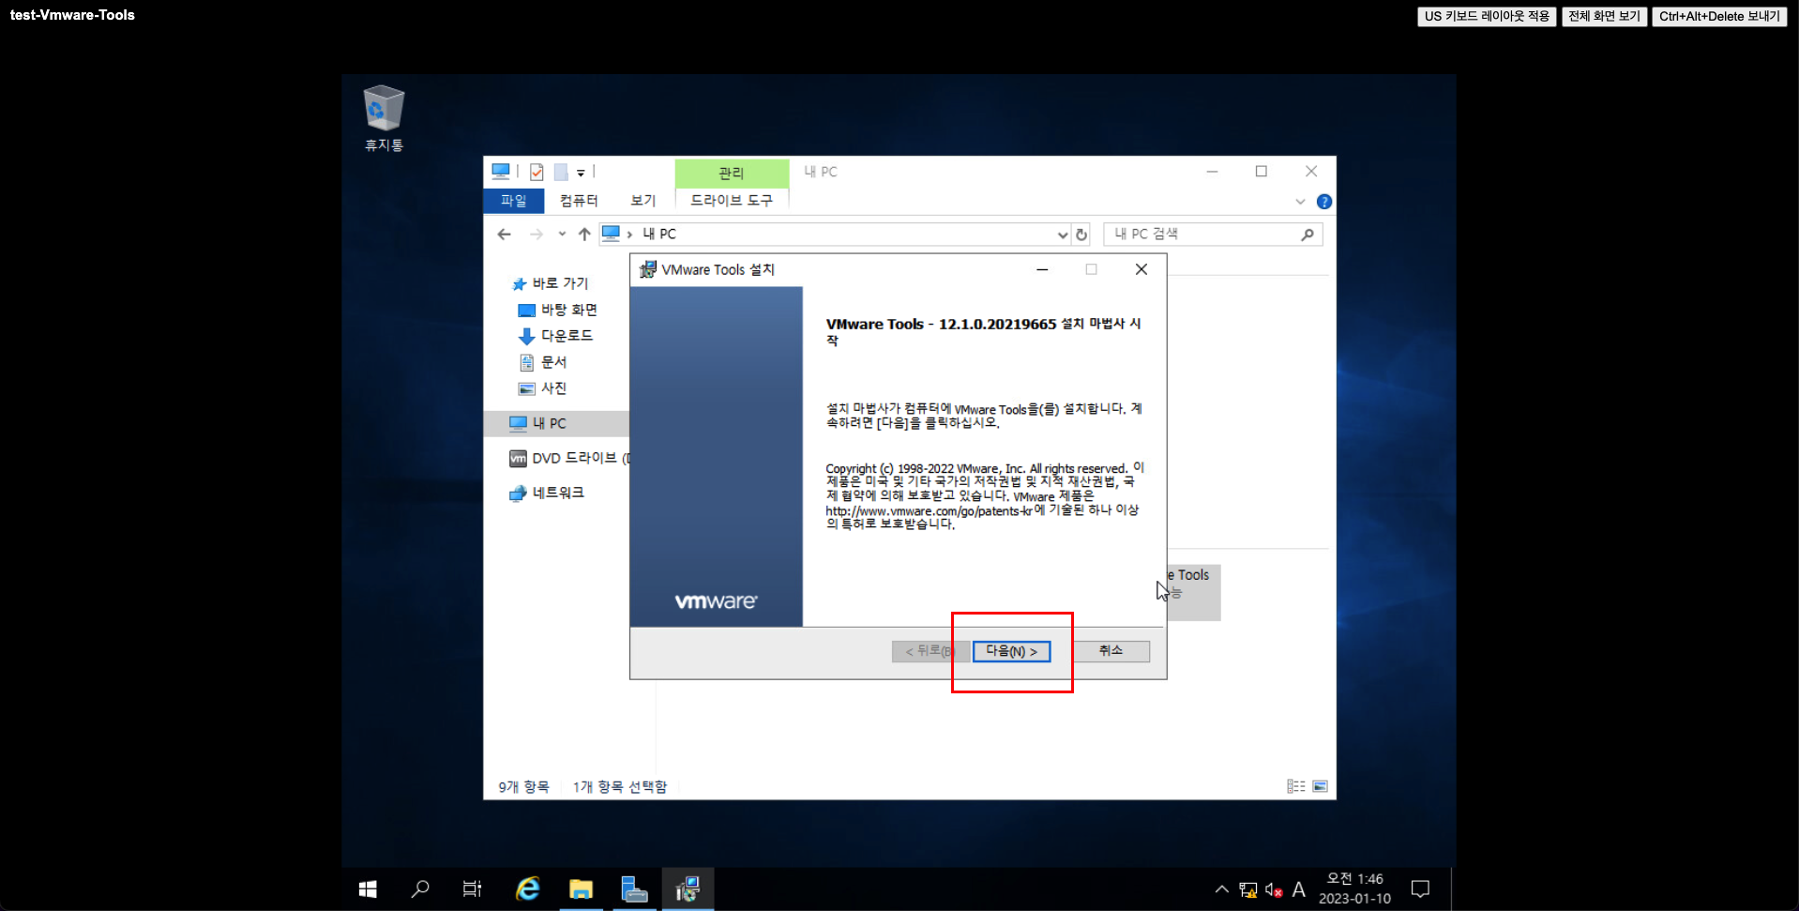Viewport: 1799px width, 911px height.
Task: Open the notification center icon
Action: pos(1421,888)
